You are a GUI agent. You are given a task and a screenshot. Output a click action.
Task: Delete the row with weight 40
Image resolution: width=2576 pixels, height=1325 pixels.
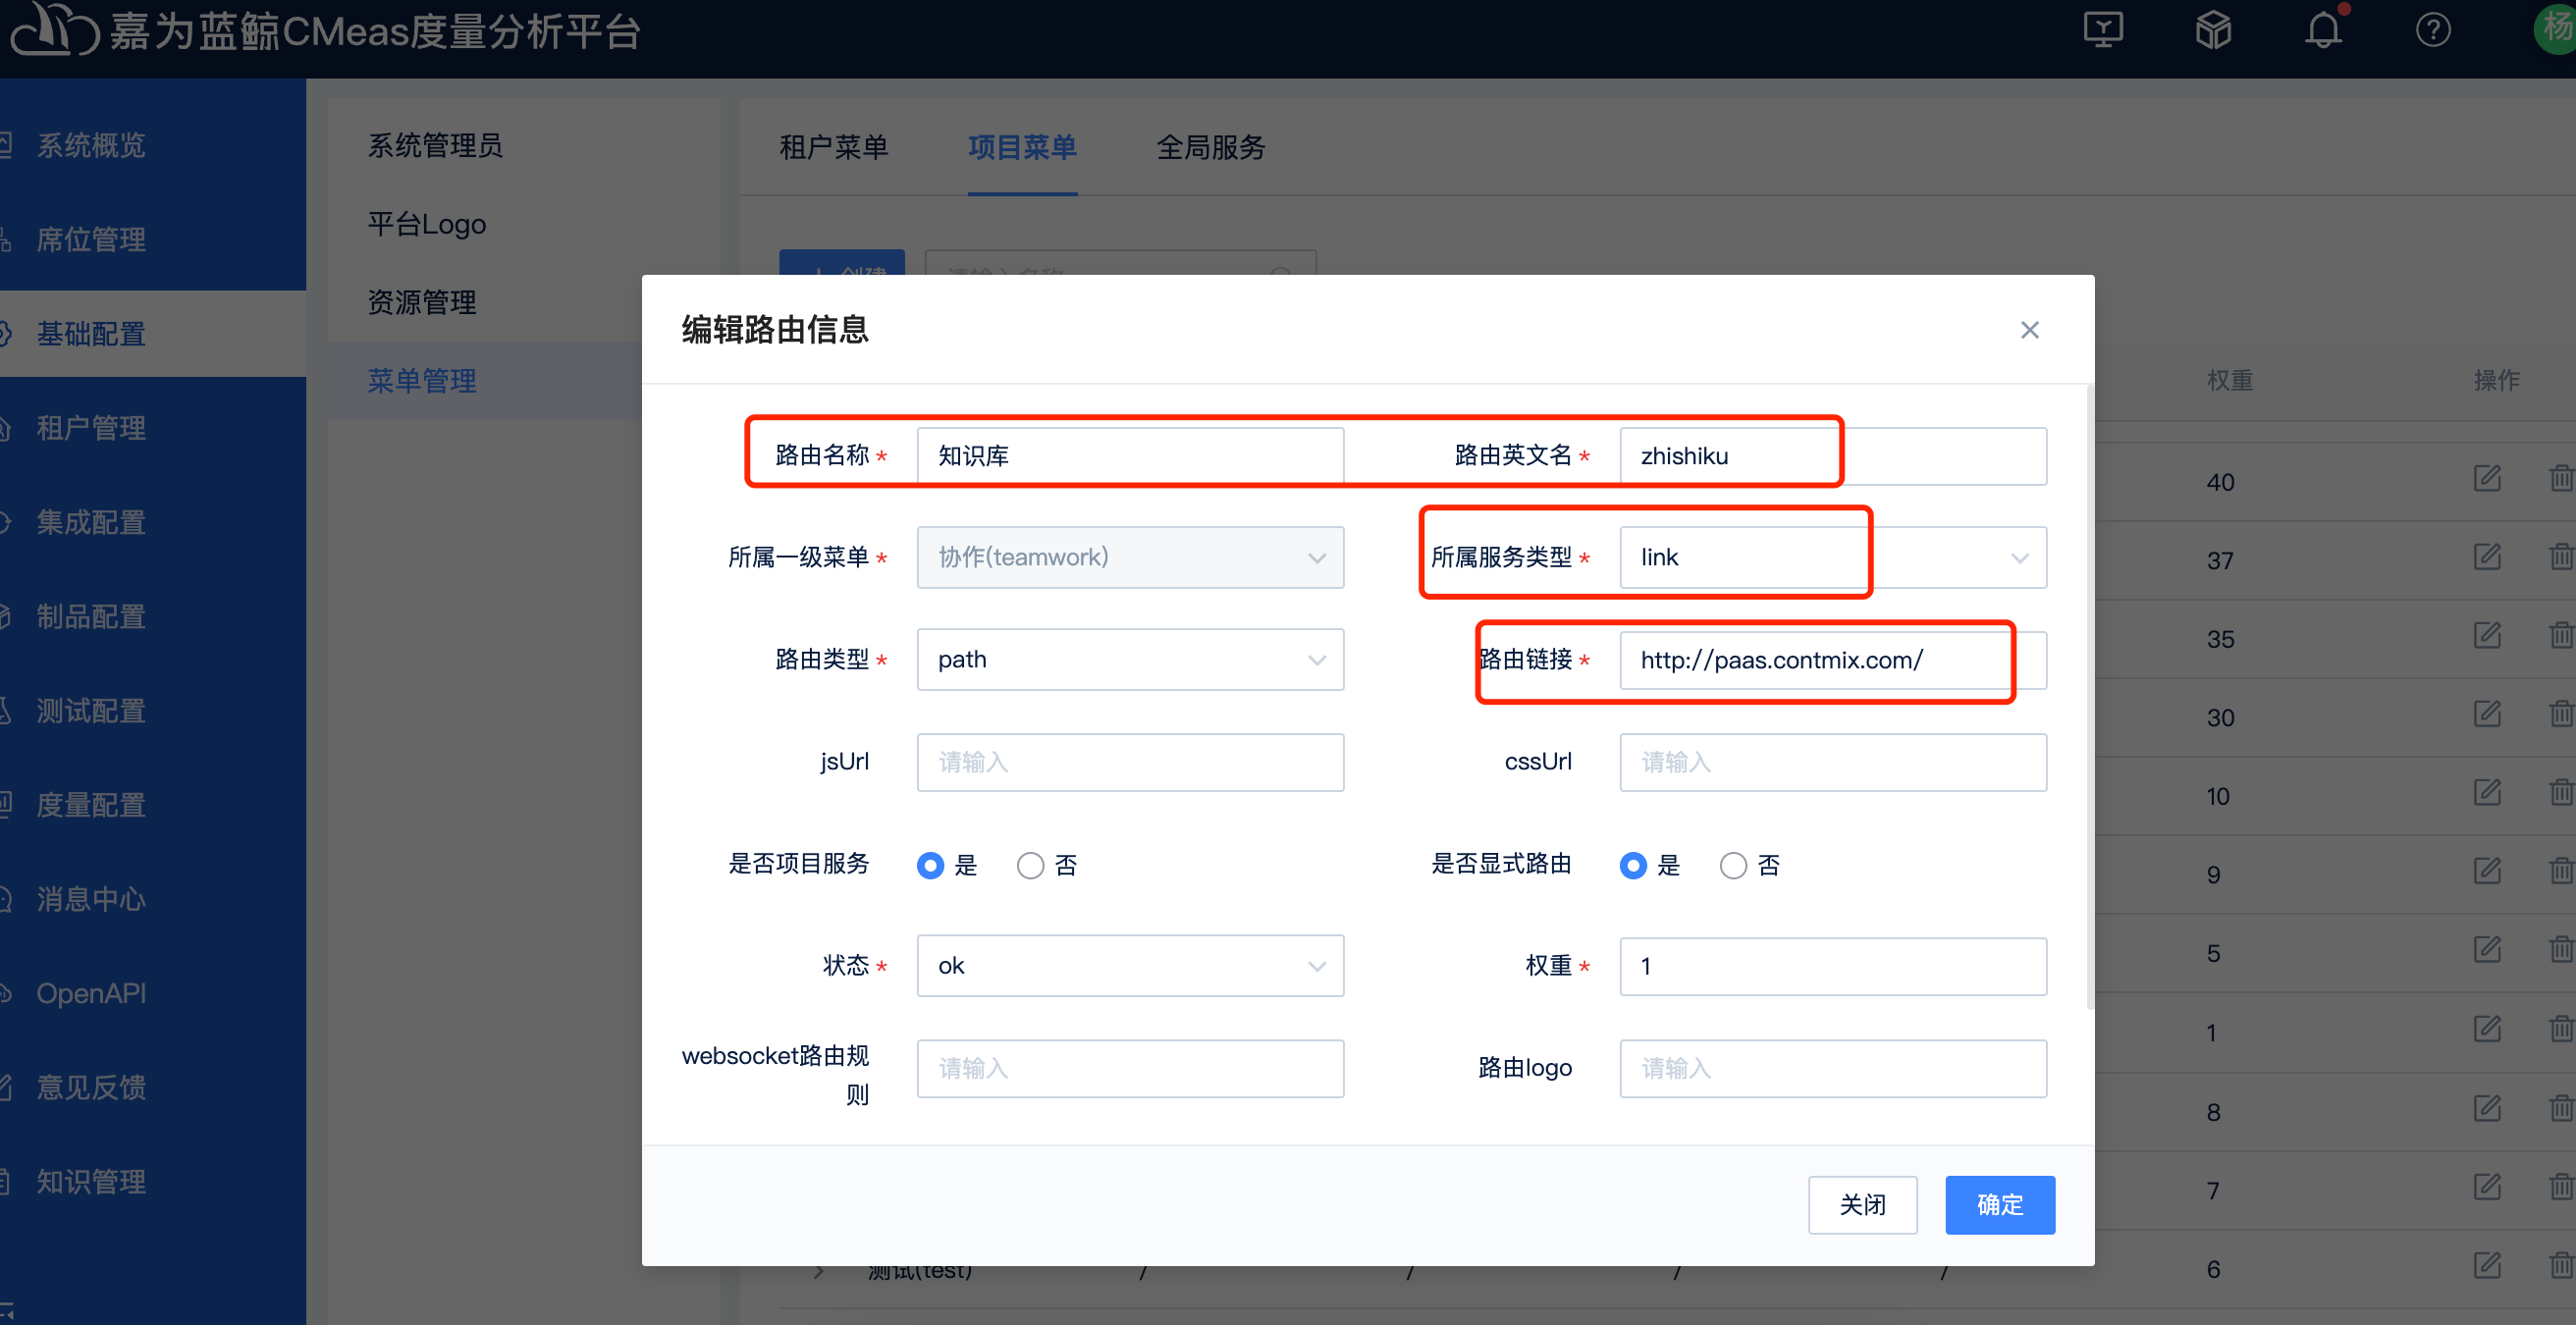pyautogui.click(x=2561, y=478)
